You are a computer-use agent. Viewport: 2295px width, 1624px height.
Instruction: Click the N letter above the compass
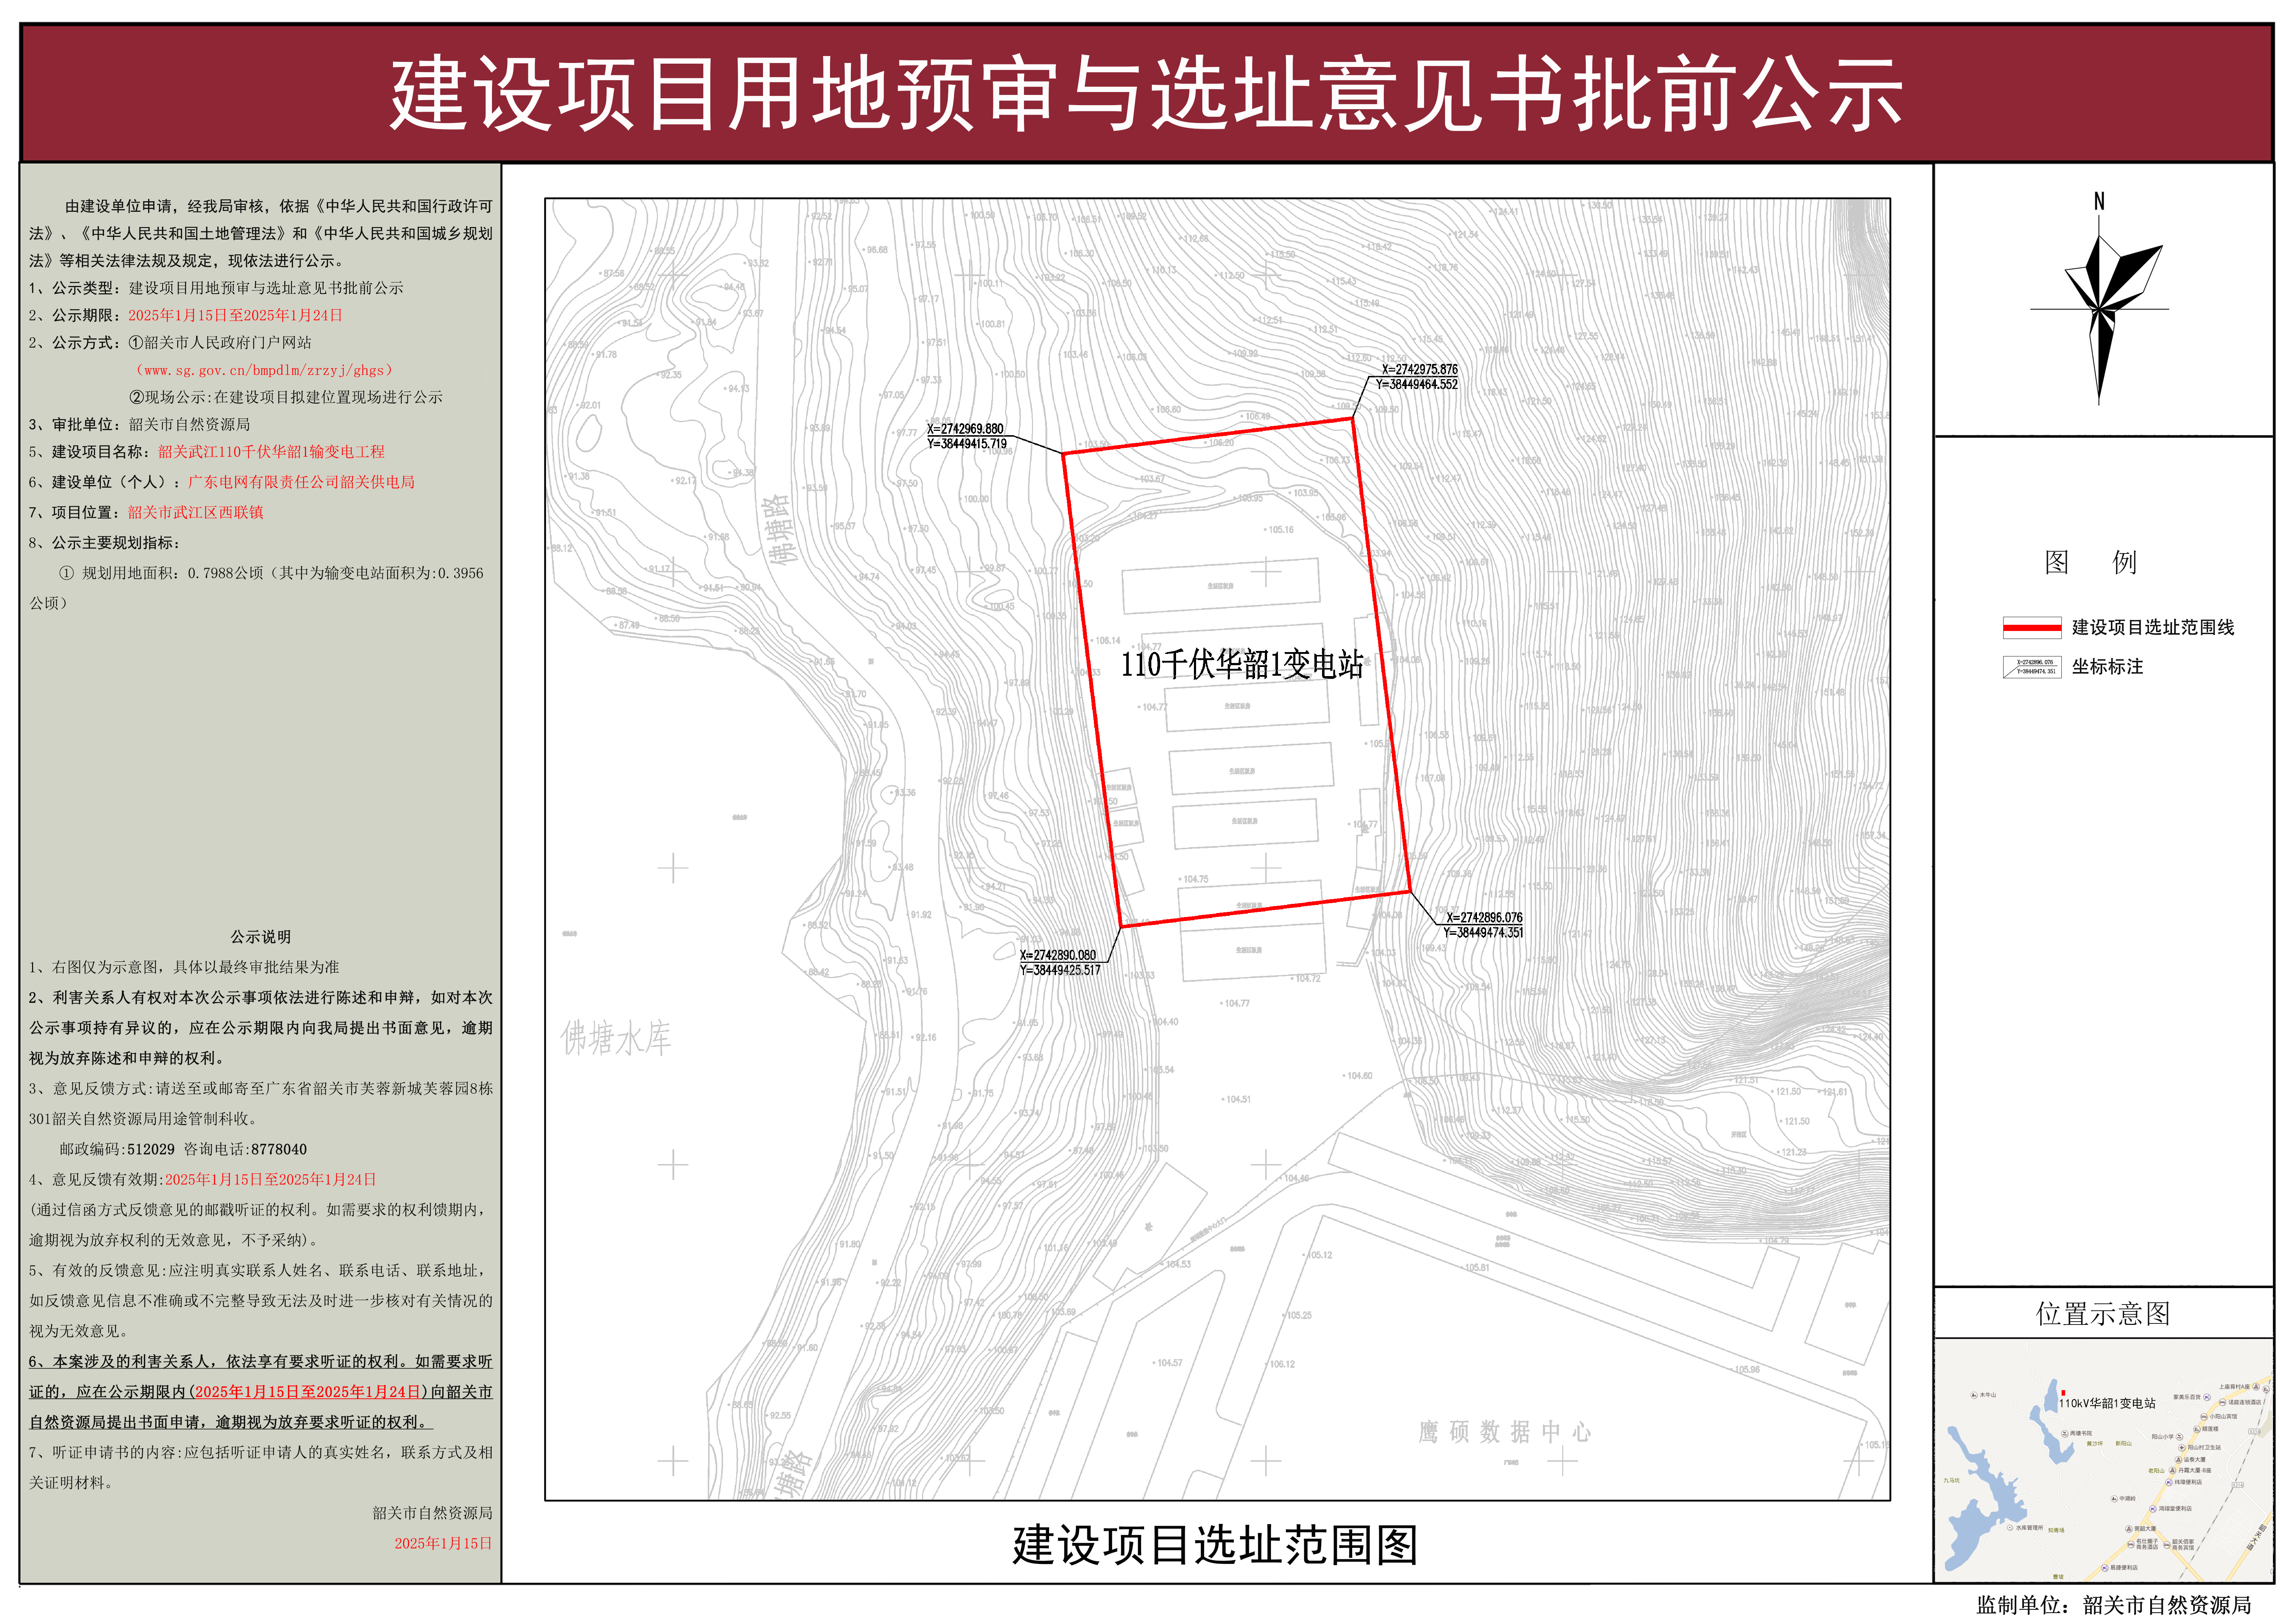[2099, 201]
